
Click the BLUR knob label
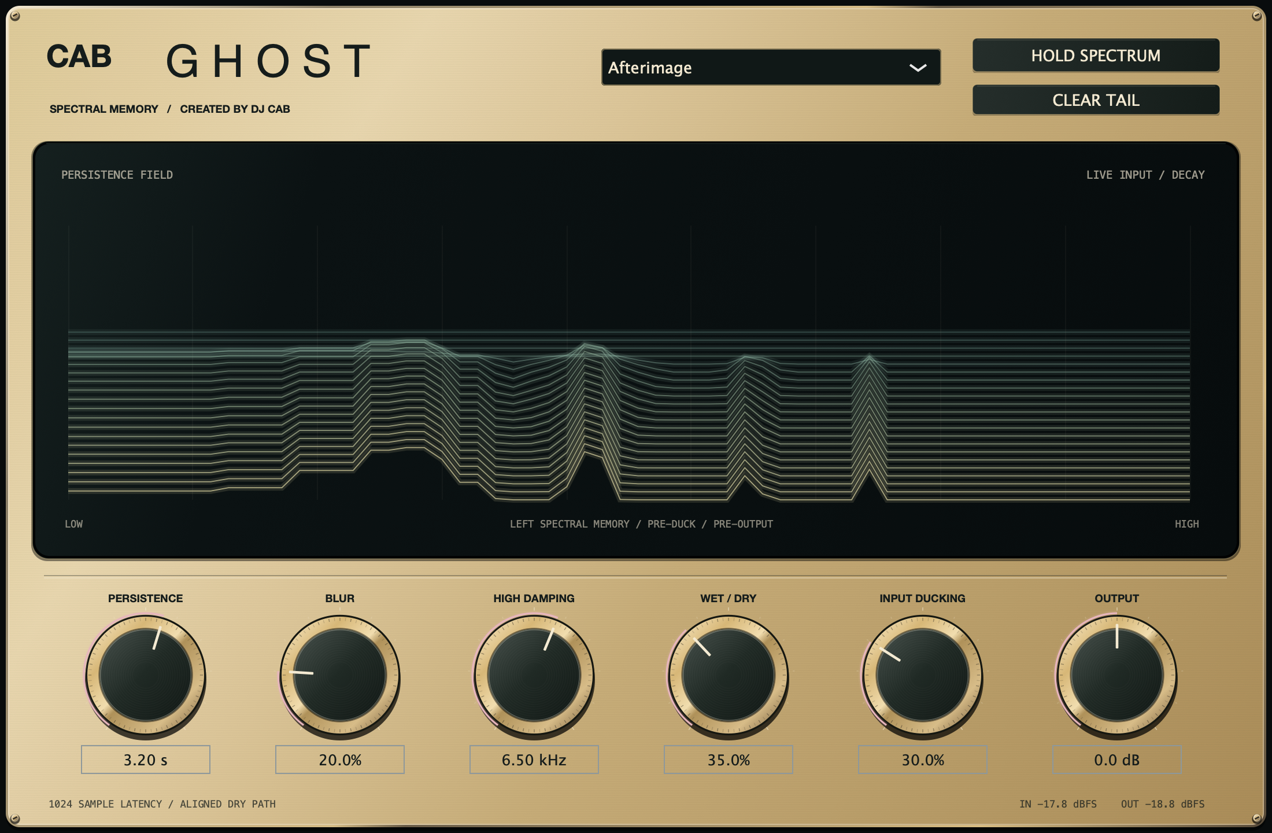[340, 598]
